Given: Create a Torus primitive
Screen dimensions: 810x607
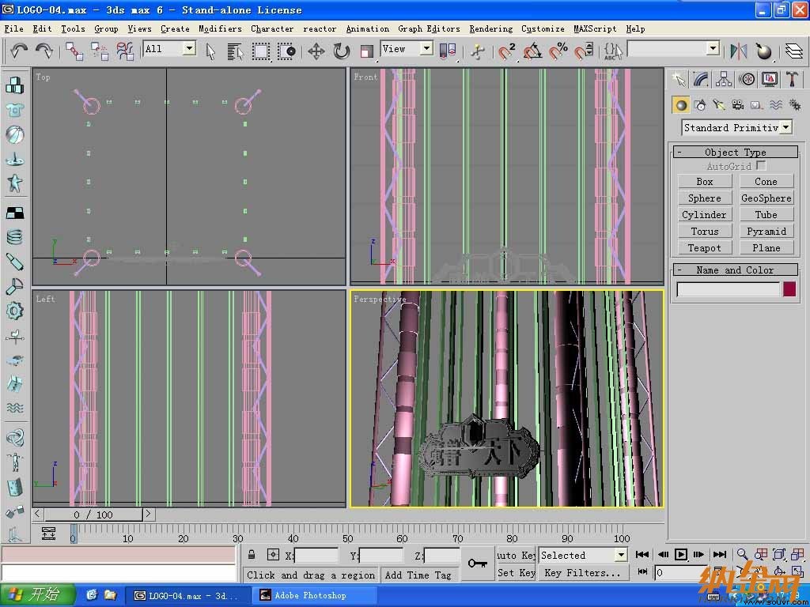Looking at the screenshot, I should click(705, 232).
